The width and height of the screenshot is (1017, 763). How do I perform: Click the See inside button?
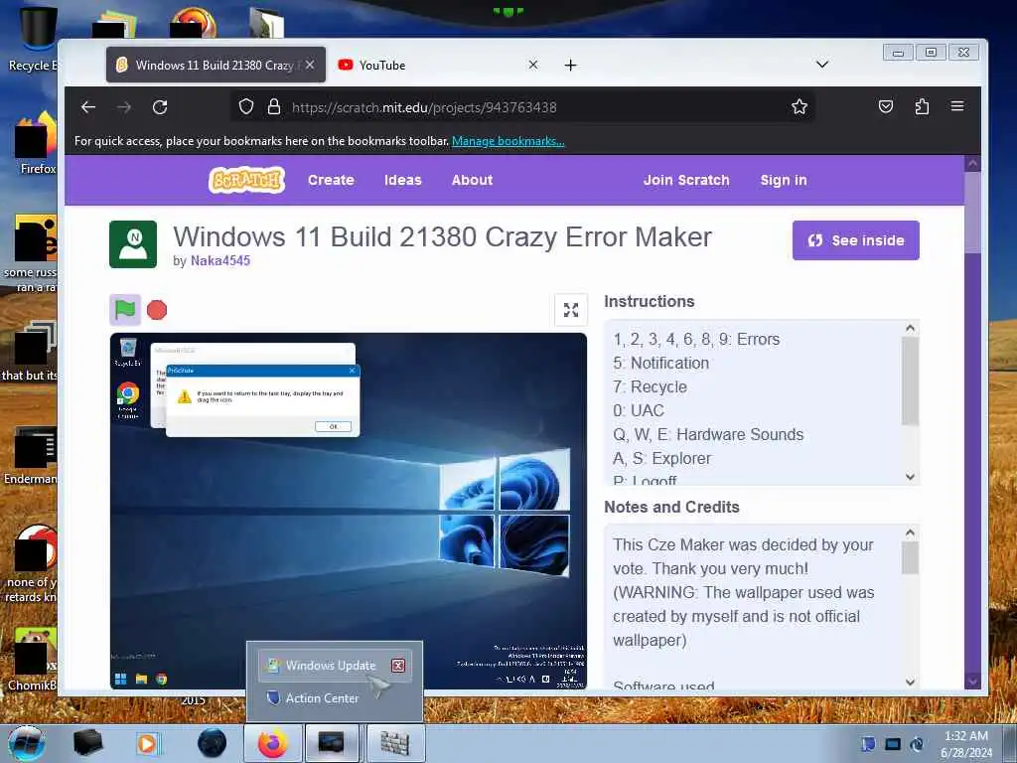(x=855, y=240)
